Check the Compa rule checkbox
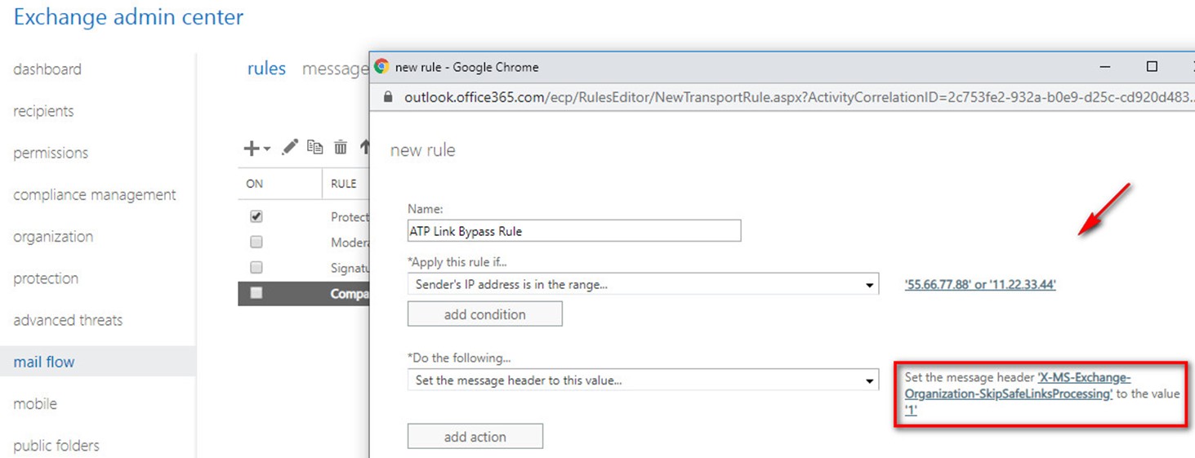Image resolution: width=1195 pixels, height=458 pixels. (256, 292)
